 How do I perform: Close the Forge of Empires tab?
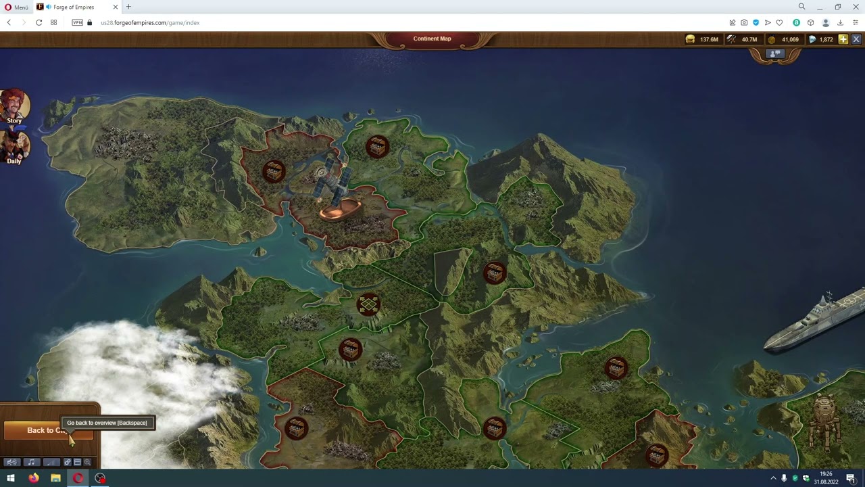115,7
